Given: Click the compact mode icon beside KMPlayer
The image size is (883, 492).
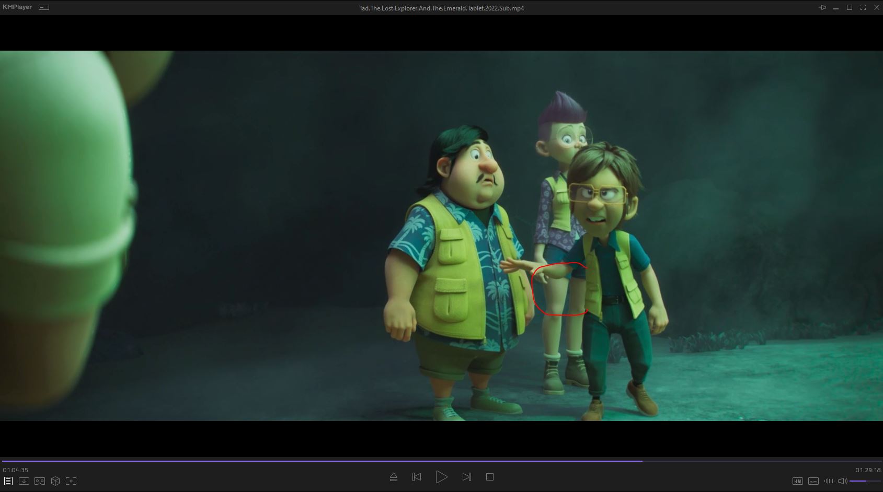Looking at the screenshot, I should pyautogui.click(x=44, y=7).
